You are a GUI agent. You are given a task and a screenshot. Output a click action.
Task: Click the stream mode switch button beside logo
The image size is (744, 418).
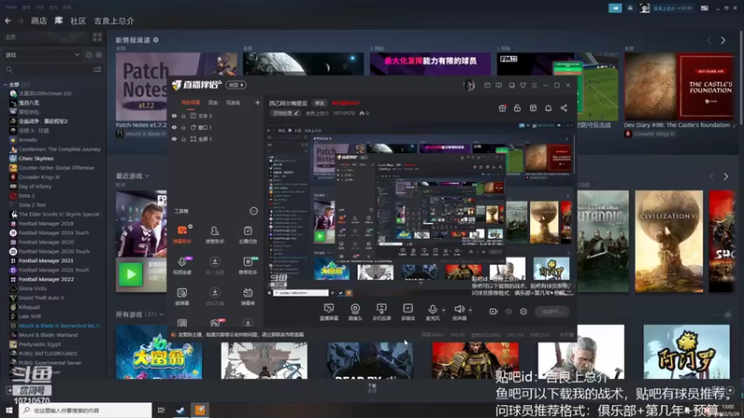[236, 85]
